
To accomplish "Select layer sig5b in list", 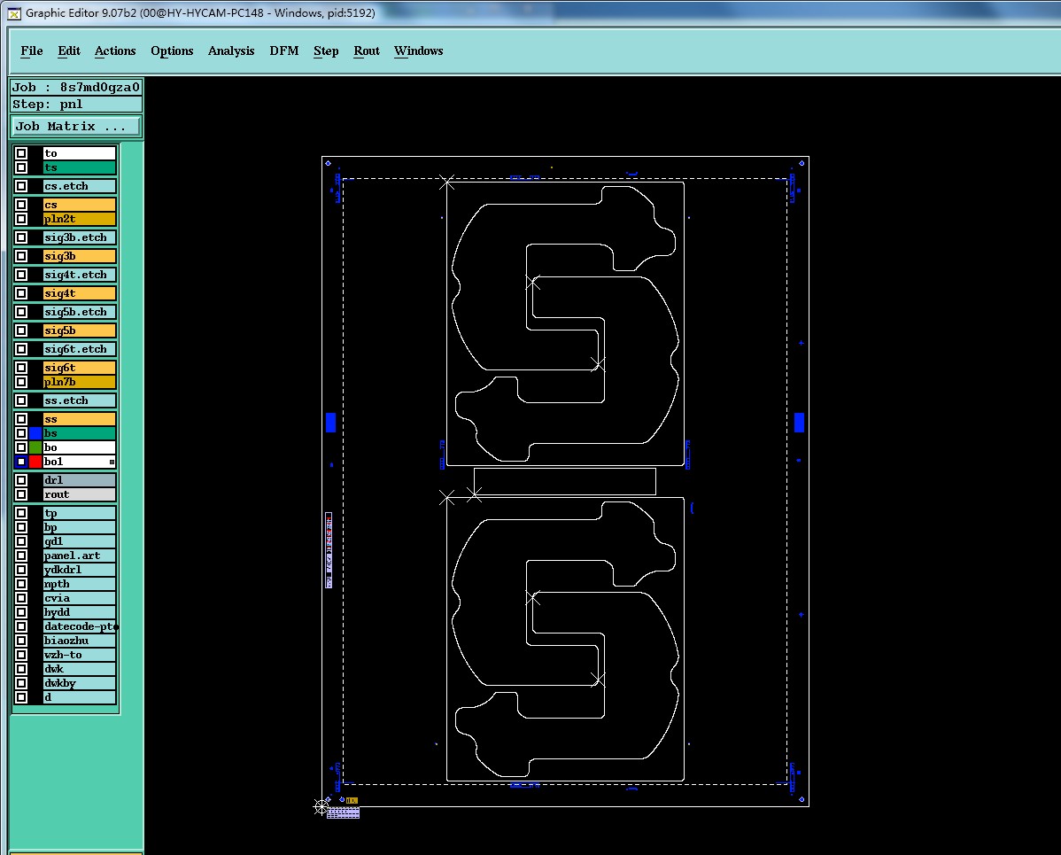I will coord(79,331).
